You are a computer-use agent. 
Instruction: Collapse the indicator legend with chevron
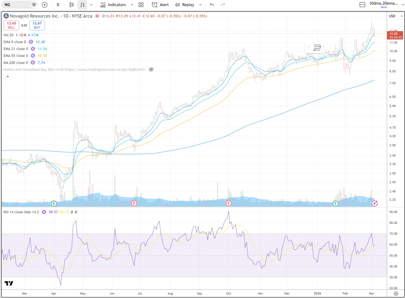(x=8, y=77)
